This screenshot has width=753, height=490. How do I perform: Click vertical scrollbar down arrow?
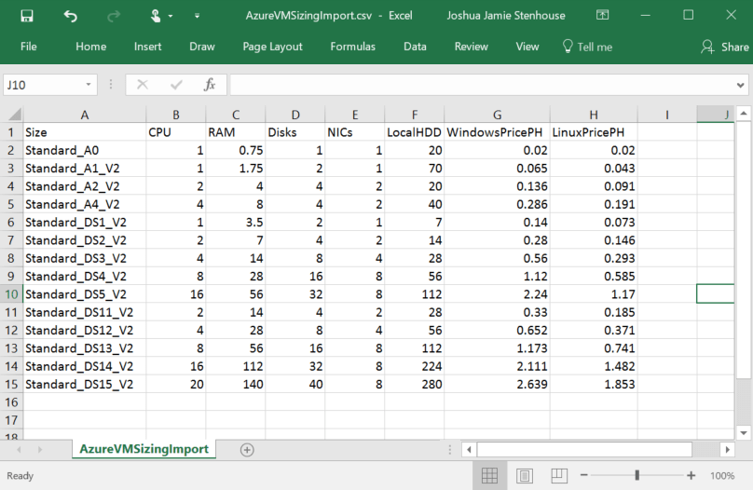(743, 432)
